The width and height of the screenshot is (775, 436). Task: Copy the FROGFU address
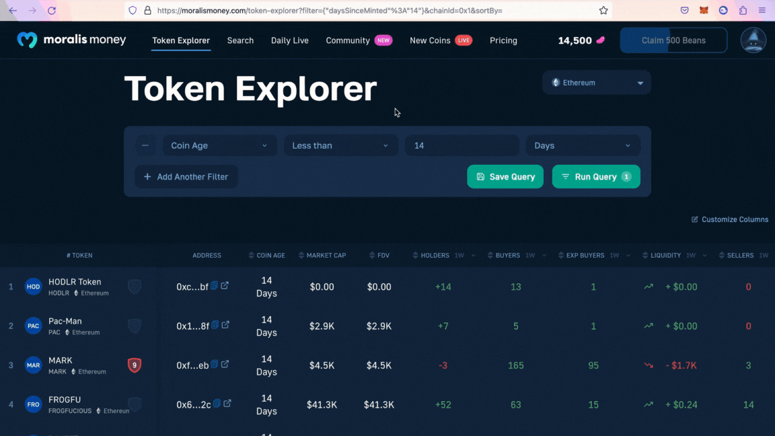coord(217,404)
